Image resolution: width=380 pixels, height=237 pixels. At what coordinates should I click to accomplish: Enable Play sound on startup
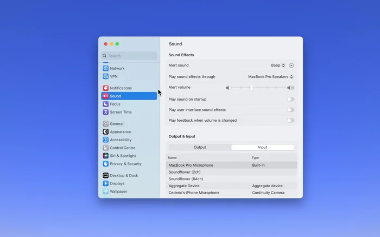point(290,99)
